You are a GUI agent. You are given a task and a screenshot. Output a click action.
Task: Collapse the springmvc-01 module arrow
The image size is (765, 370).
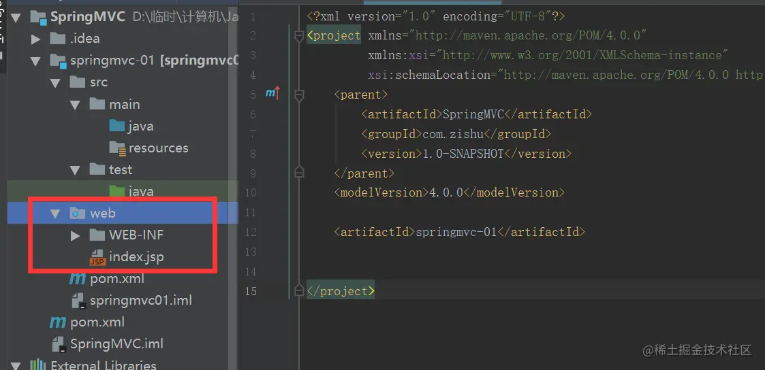click(35, 61)
